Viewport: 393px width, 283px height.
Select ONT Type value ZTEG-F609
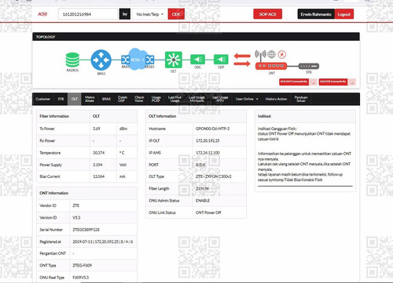82,266
